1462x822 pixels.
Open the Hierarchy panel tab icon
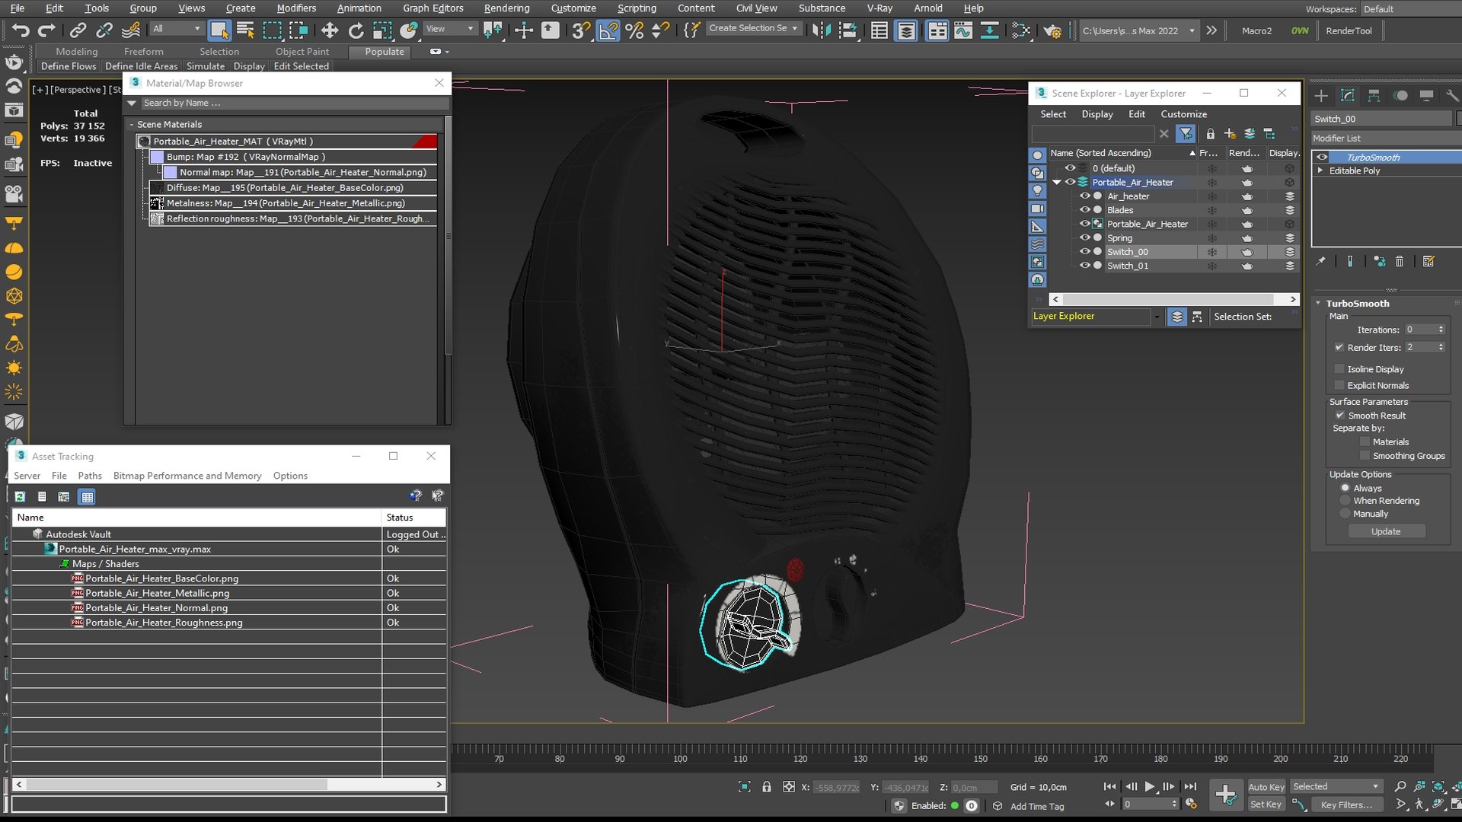pyautogui.click(x=1374, y=96)
